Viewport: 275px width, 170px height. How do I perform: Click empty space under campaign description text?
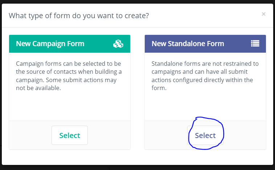[x=70, y=106]
